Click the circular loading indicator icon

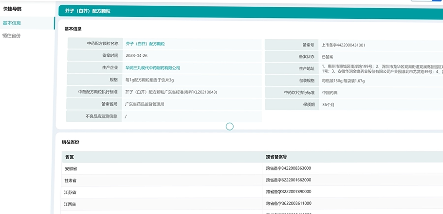[230, 126]
